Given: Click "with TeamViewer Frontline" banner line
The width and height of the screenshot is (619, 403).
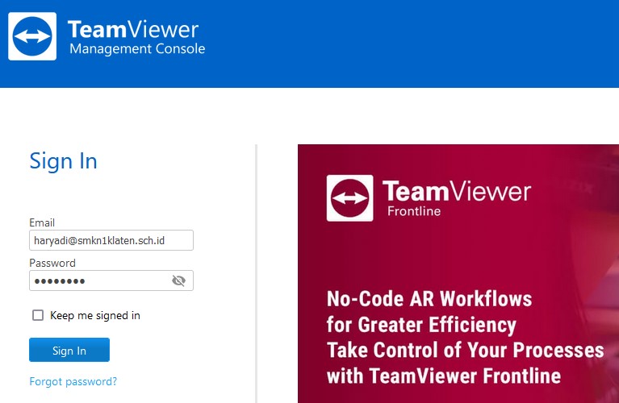Looking at the screenshot, I should [x=443, y=376].
